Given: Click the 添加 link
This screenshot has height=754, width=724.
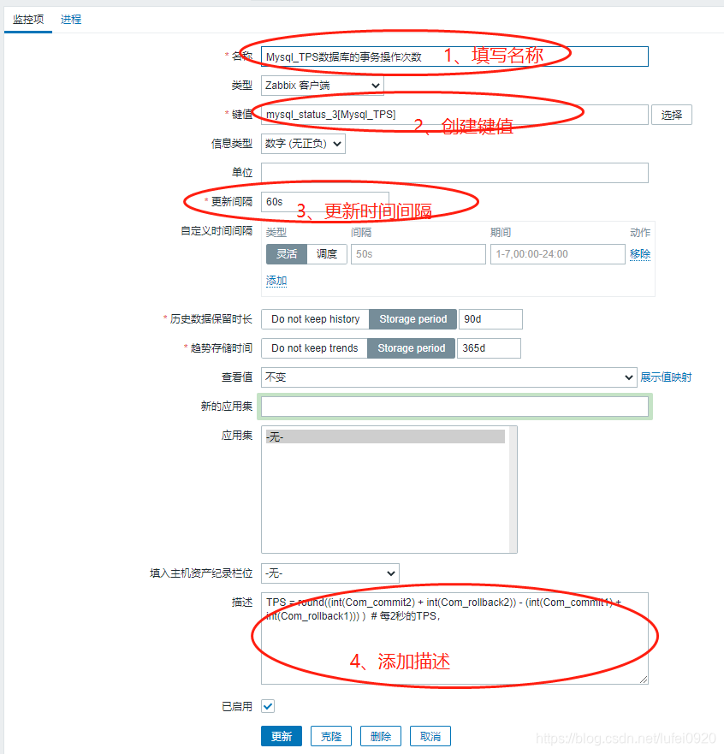Looking at the screenshot, I should tap(276, 281).
